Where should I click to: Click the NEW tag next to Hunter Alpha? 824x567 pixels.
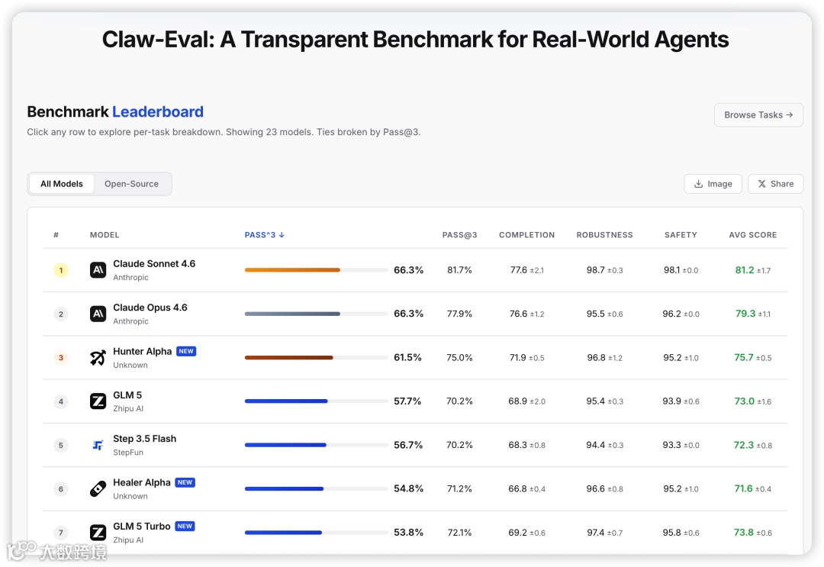point(186,351)
